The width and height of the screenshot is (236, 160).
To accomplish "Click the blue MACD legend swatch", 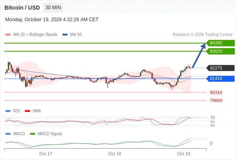I will pos(8,134).
